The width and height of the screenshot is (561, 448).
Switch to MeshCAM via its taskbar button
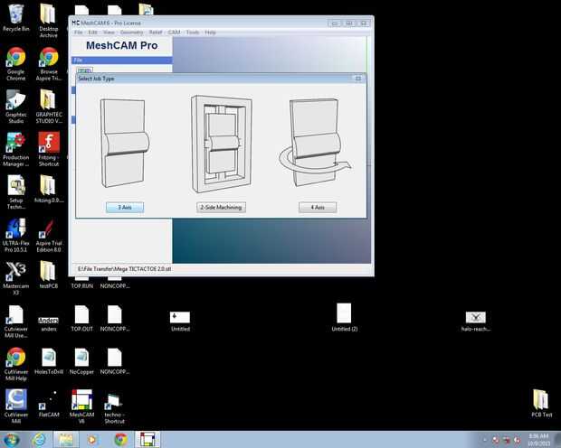click(x=147, y=440)
